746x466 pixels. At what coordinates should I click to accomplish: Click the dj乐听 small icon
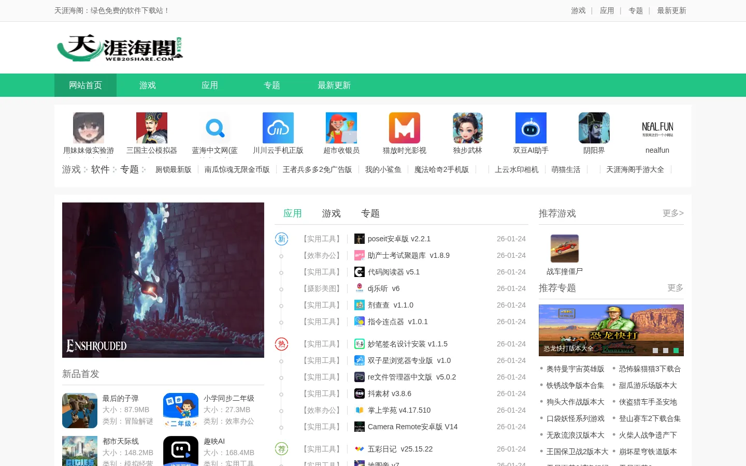click(x=360, y=288)
